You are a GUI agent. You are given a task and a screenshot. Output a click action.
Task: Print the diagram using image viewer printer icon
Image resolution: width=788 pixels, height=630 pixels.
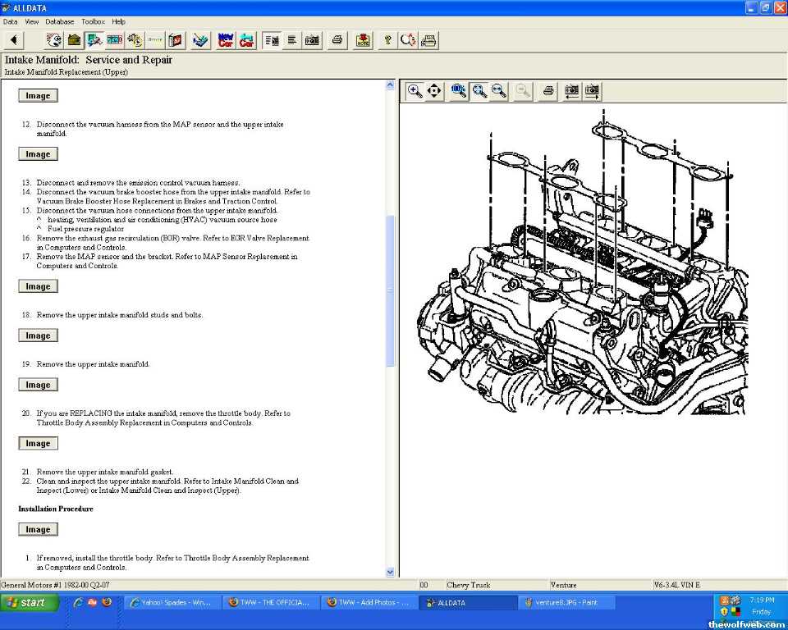(x=548, y=91)
